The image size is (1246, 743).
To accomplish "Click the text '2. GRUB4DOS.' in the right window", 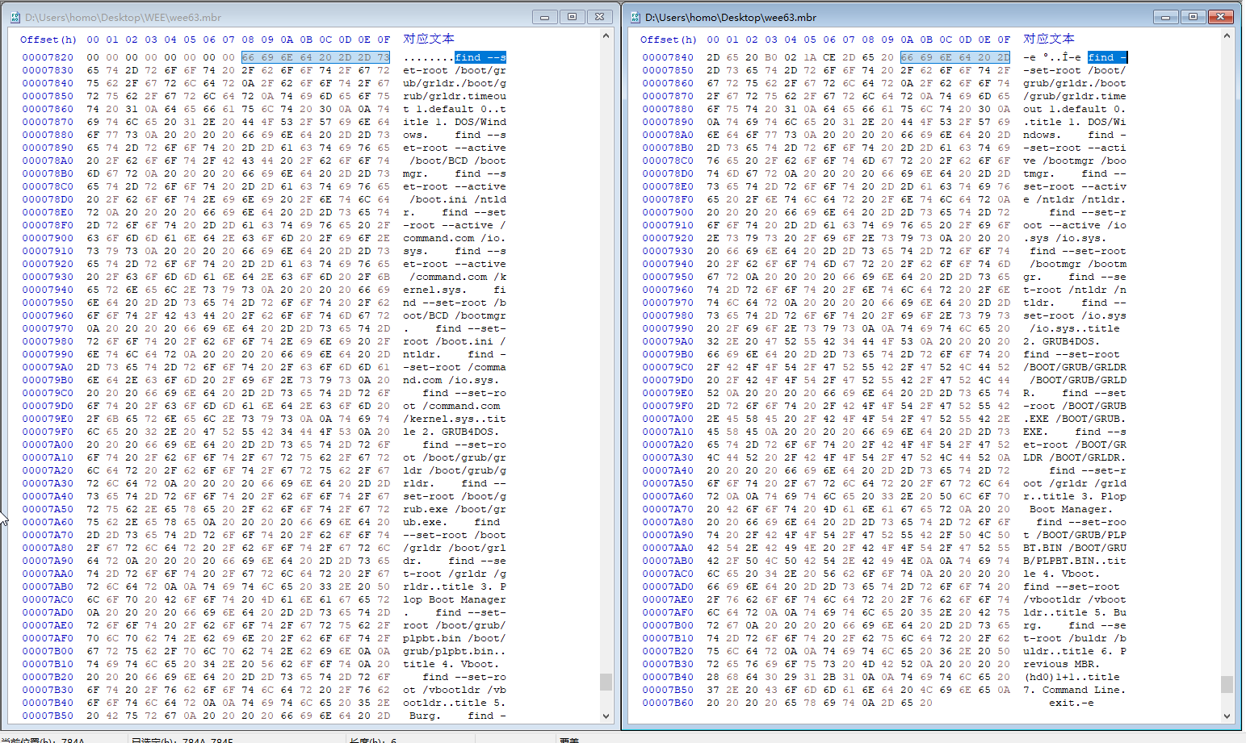I will (1062, 341).
